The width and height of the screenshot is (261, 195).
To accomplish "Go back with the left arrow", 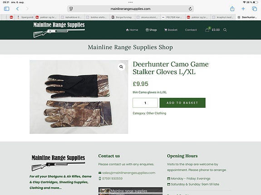I will point(17,9).
